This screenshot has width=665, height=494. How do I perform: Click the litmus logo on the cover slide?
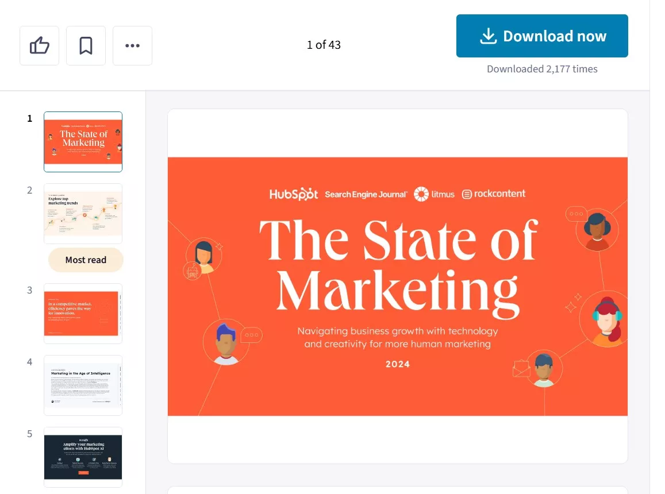(434, 194)
